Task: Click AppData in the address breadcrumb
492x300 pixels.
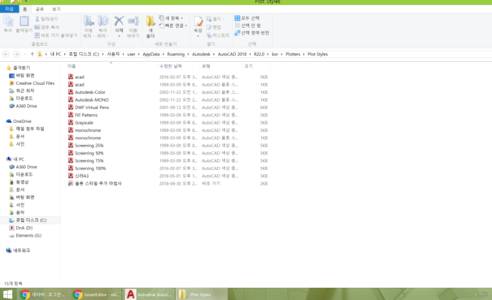Action: point(151,54)
